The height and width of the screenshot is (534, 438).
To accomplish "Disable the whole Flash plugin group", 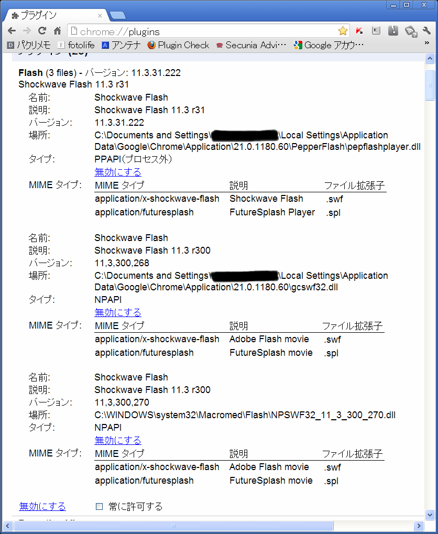I will pos(42,506).
